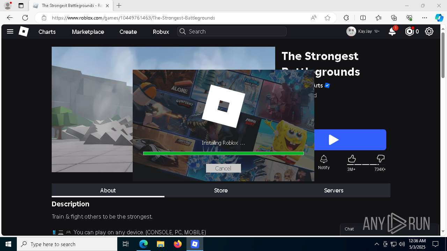Open the Marketplace page

point(88,32)
